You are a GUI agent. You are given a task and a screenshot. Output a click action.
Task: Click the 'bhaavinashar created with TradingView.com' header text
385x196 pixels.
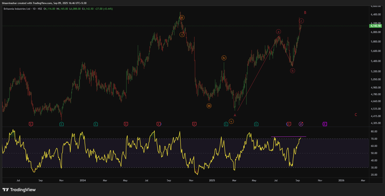(26, 3)
